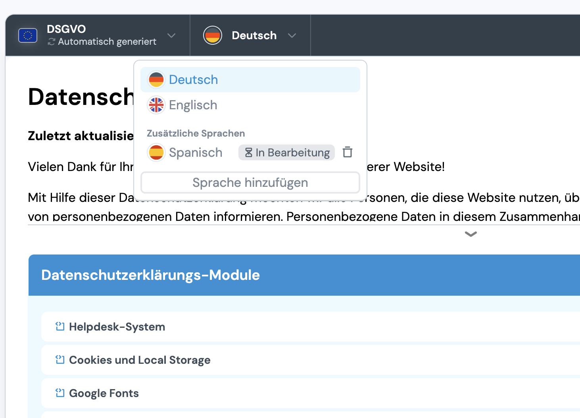The height and width of the screenshot is (418, 580).
Task: Click the refresh icon next to Automatisch generiert
Action: [51, 42]
